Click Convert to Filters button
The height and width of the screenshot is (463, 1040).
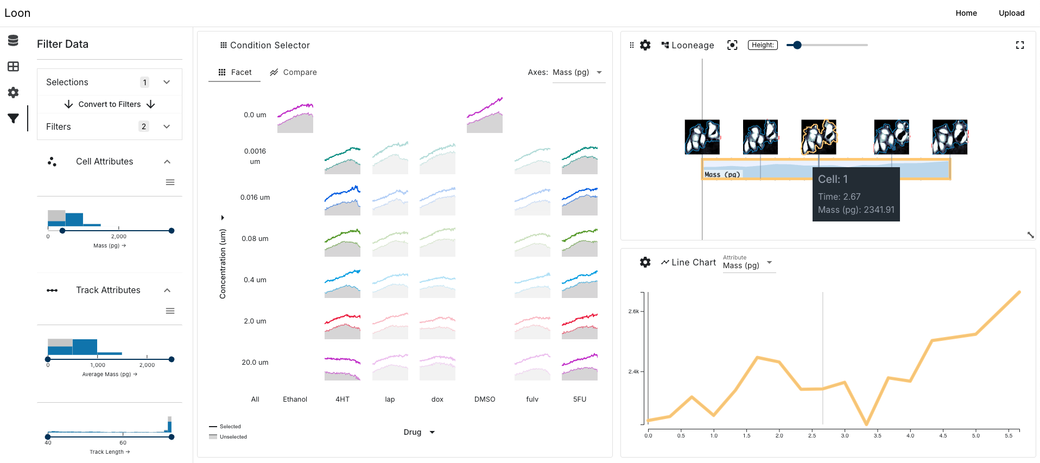(110, 104)
